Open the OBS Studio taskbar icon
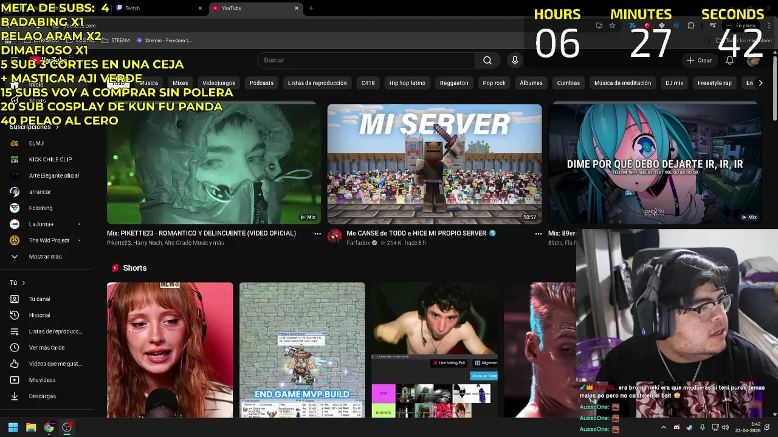778x437 pixels. (67, 427)
